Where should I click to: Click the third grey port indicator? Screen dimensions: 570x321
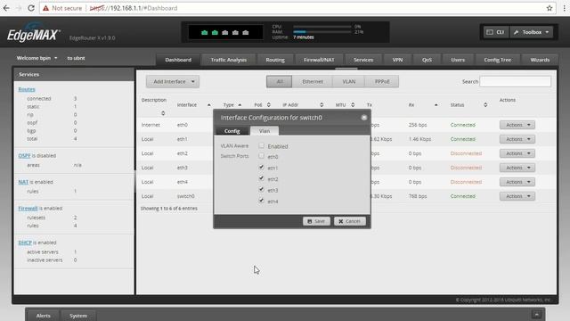coord(225,33)
